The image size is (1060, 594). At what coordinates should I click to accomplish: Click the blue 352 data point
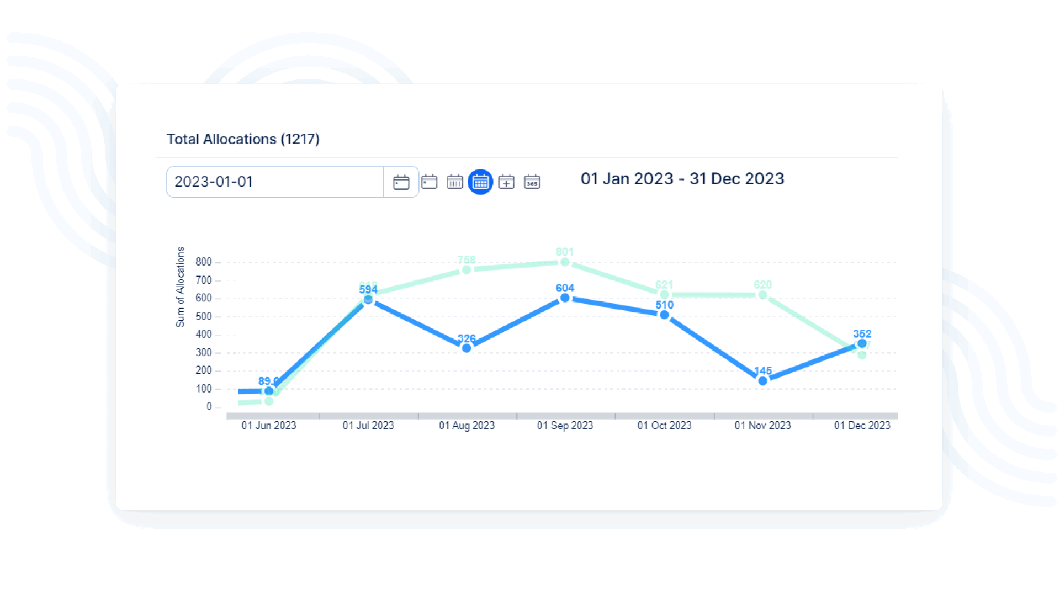point(862,343)
